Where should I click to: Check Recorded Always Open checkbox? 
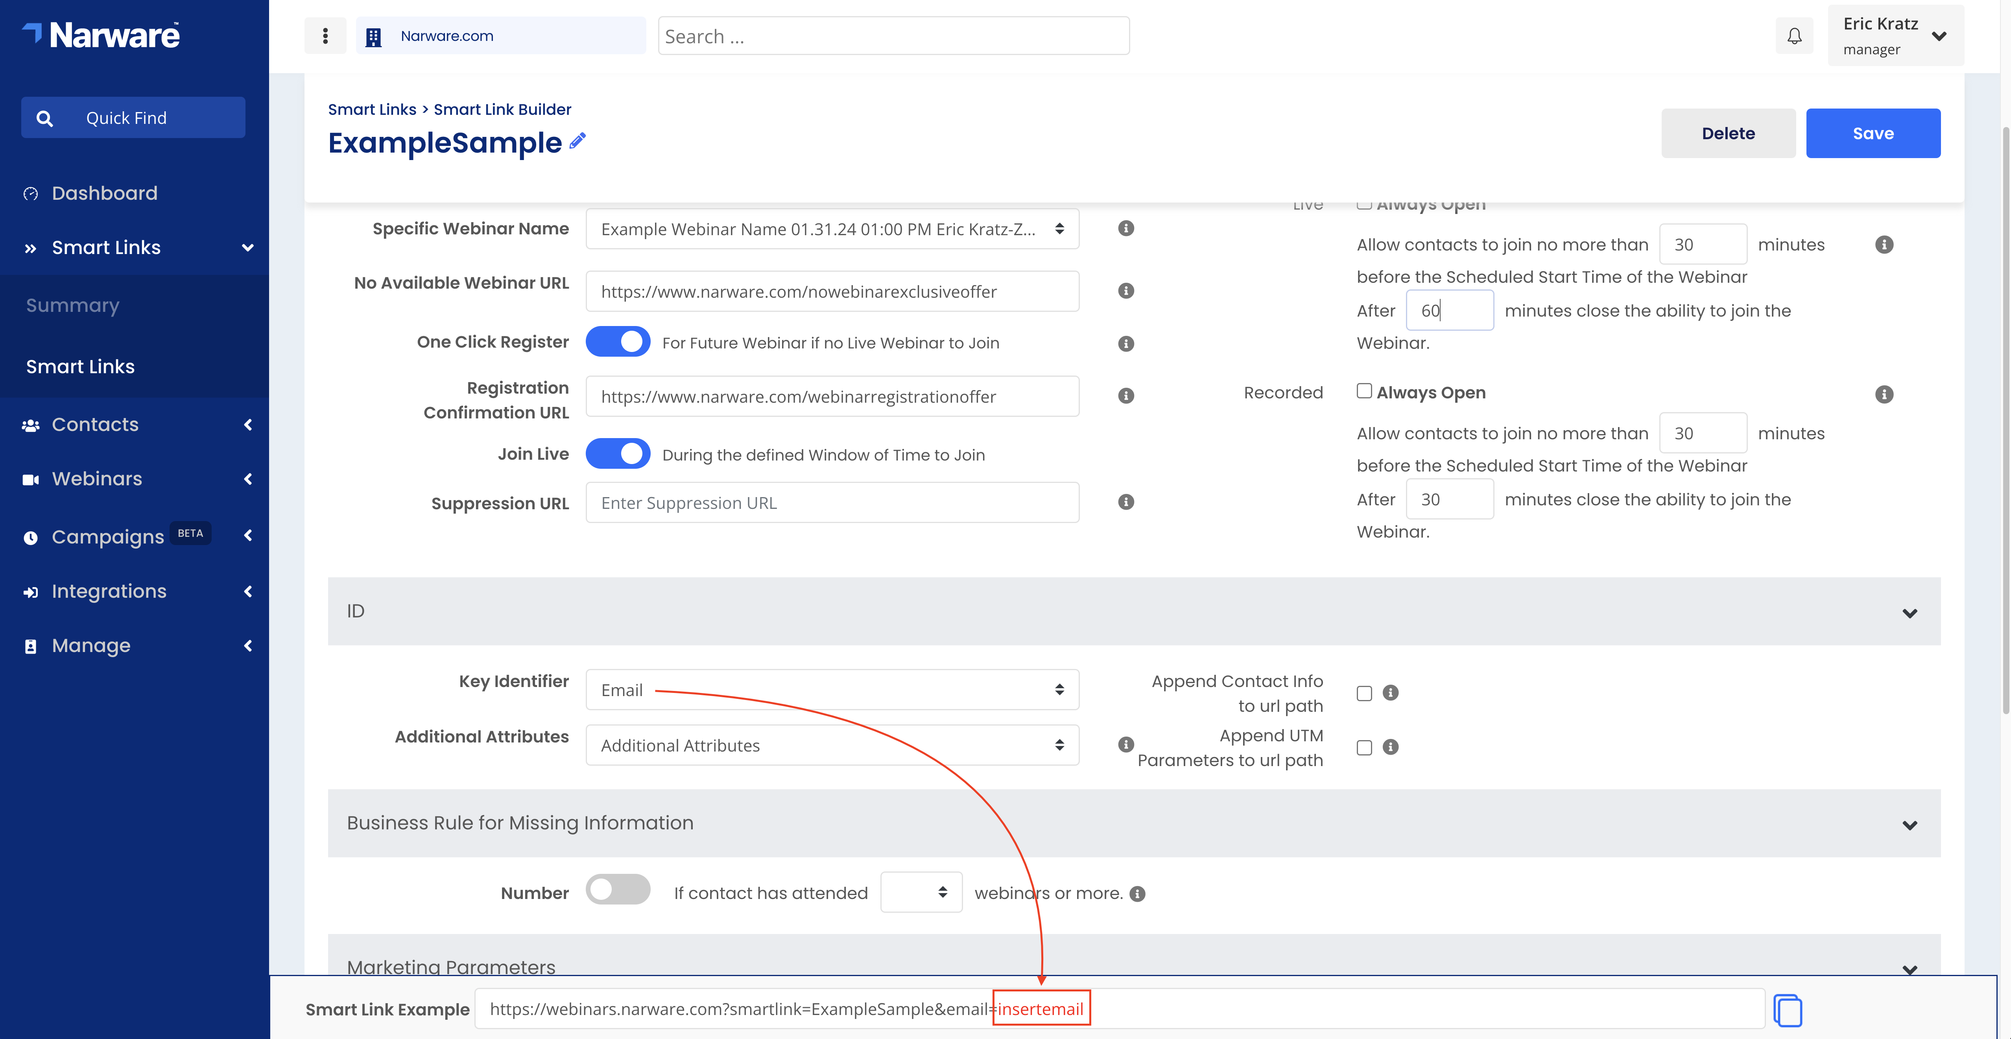coord(1364,391)
